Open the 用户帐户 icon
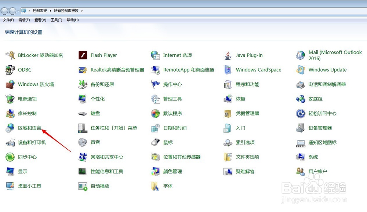 (301, 171)
